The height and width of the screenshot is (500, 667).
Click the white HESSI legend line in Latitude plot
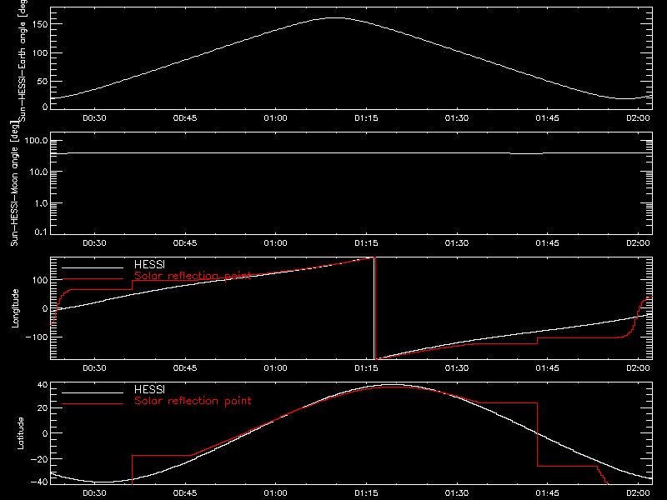(93, 392)
